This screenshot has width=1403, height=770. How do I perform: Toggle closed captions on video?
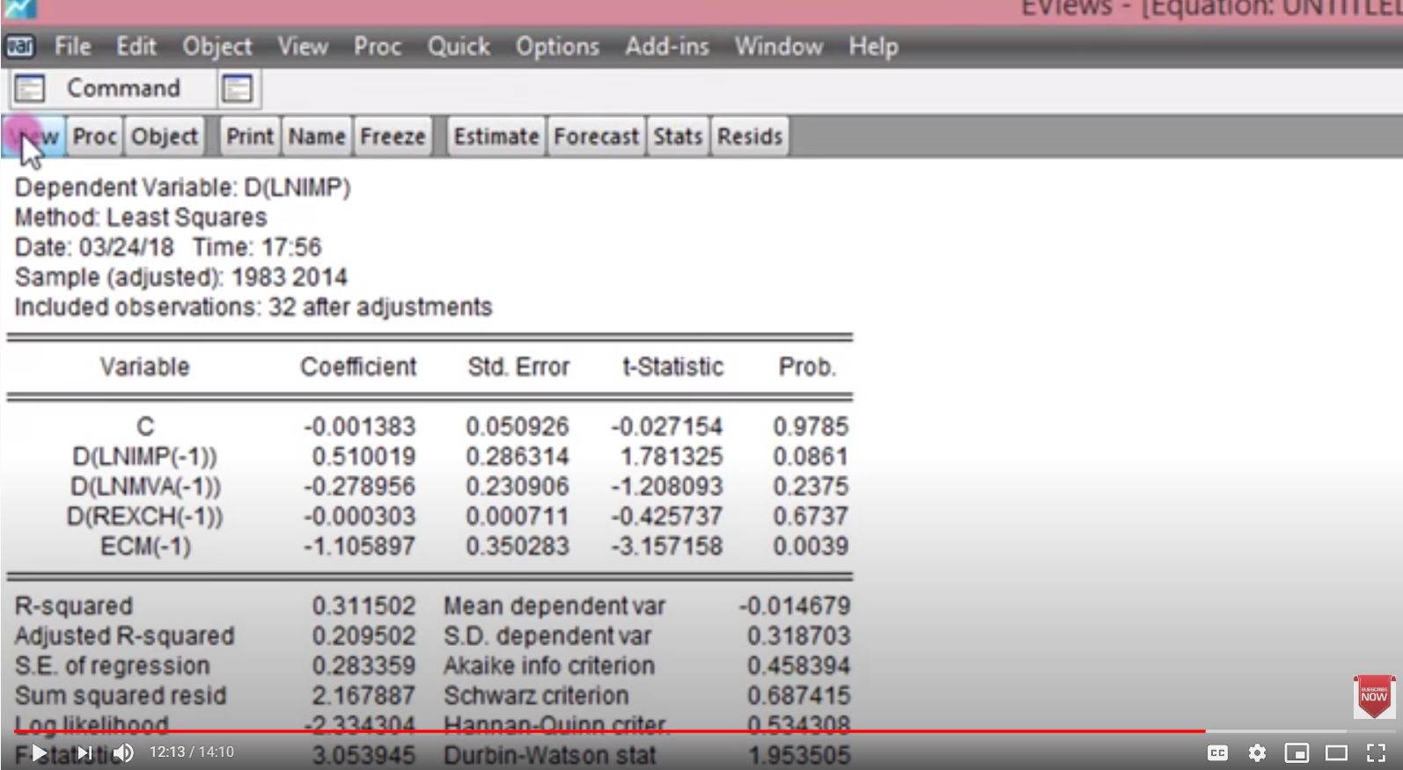pos(1217,752)
